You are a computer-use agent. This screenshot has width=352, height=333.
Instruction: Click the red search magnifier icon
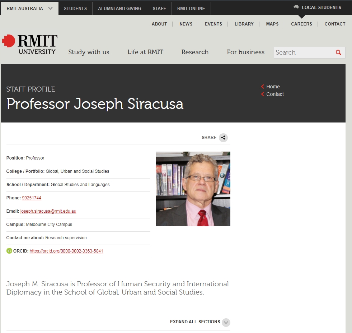click(338, 52)
